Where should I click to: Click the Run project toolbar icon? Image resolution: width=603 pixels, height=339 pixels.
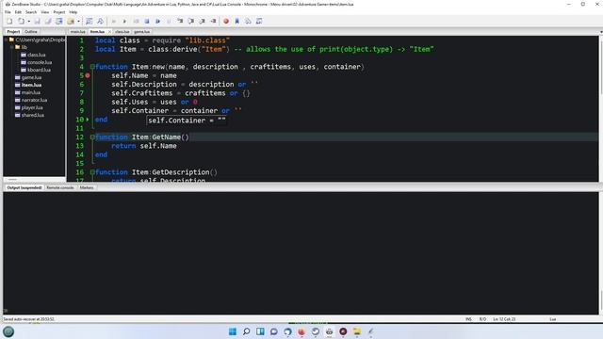coord(113,21)
